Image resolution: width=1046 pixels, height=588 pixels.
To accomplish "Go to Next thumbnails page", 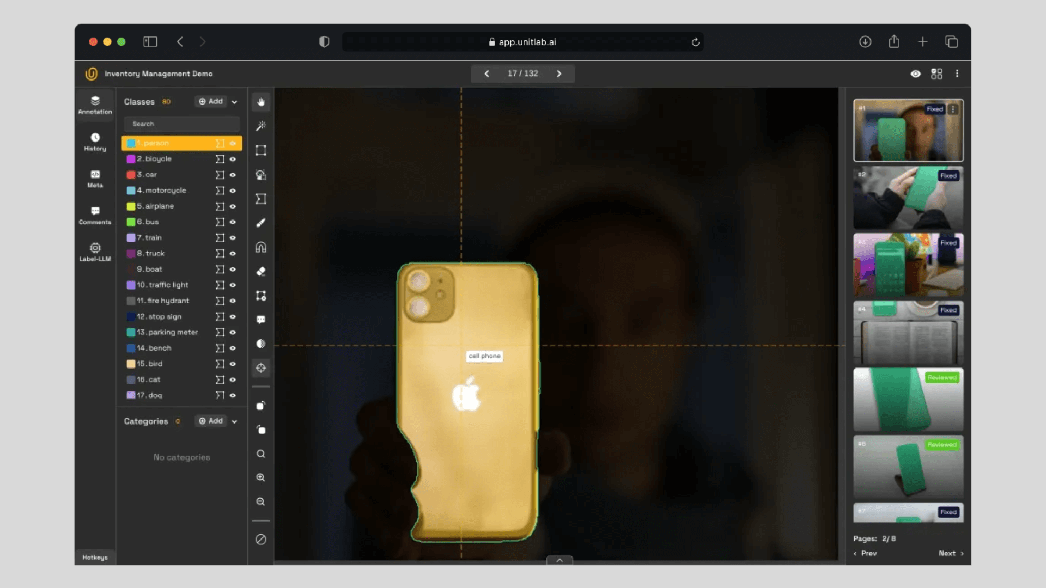I will coord(951,553).
